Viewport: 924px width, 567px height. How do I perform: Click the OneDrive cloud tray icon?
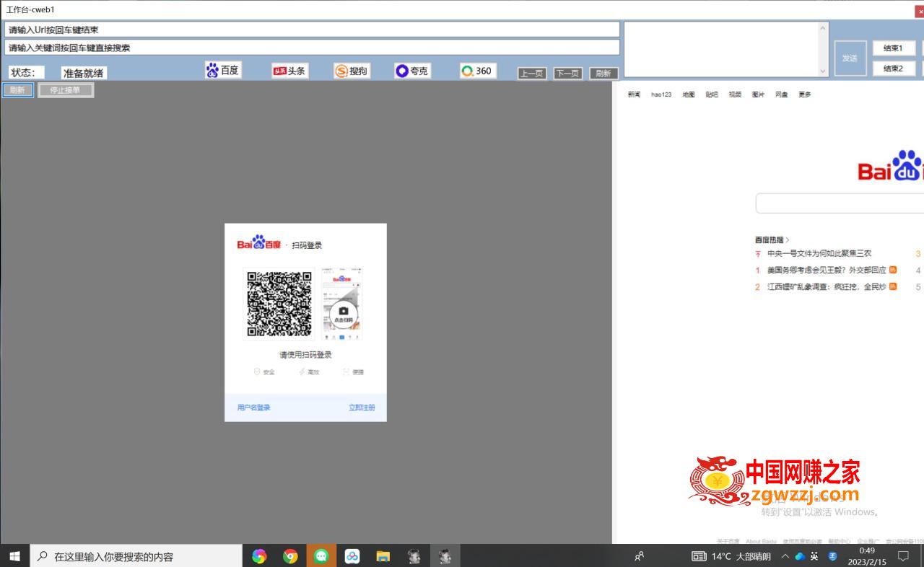pos(800,556)
